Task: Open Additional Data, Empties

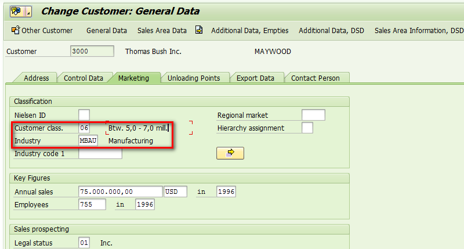Action: [x=250, y=31]
